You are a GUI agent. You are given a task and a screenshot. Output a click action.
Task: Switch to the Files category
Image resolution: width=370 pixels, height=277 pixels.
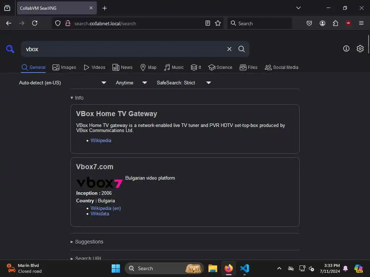tap(248, 67)
